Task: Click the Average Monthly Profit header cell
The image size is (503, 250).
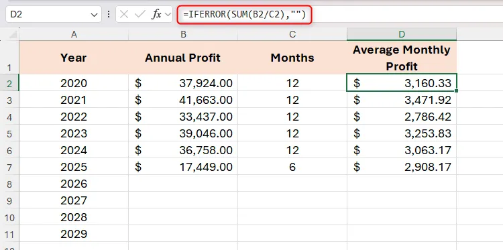Action: 402,58
